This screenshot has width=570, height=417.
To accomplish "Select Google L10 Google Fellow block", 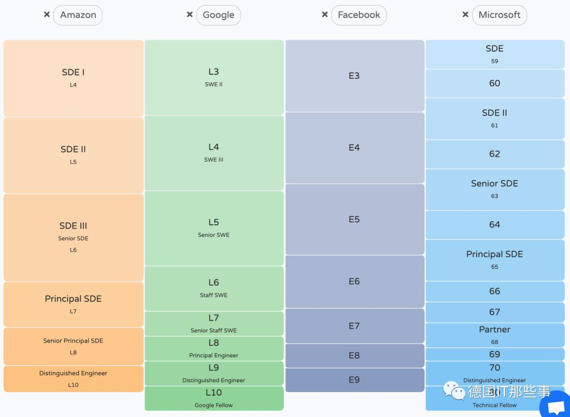I will point(214,398).
